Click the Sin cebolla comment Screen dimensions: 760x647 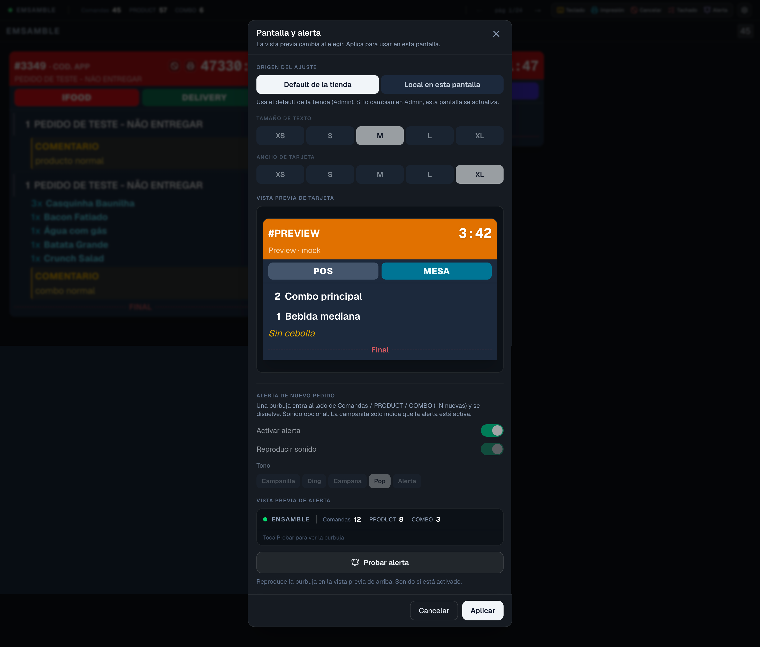click(x=292, y=333)
